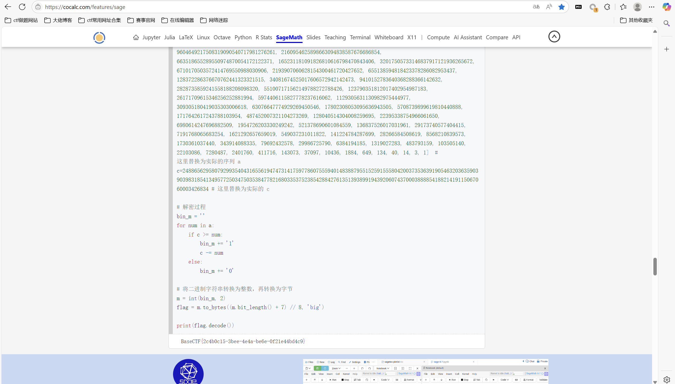Add a sidebar app with the plus icon
Screen dimensions: 675x384
(x=667, y=49)
